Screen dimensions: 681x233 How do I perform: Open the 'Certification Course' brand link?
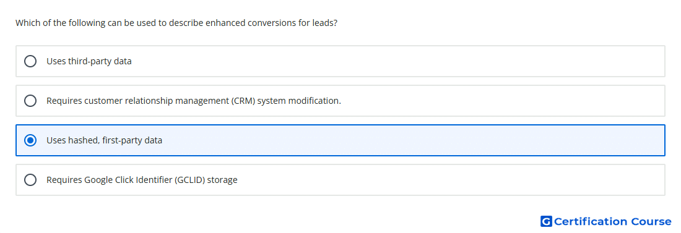606,221
